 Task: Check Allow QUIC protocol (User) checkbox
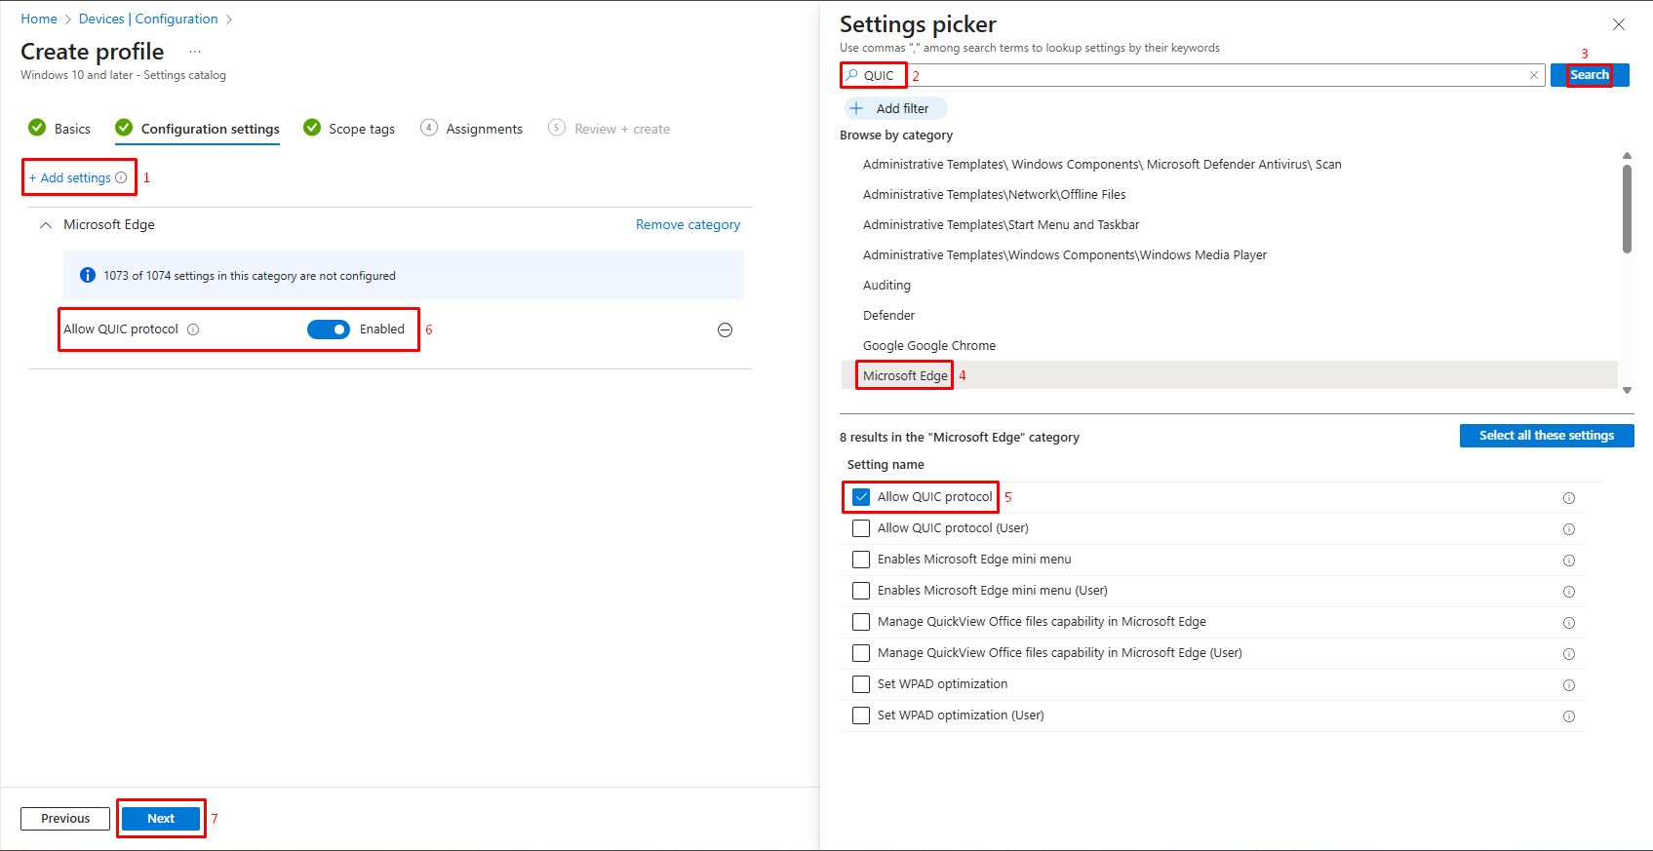[861, 528]
